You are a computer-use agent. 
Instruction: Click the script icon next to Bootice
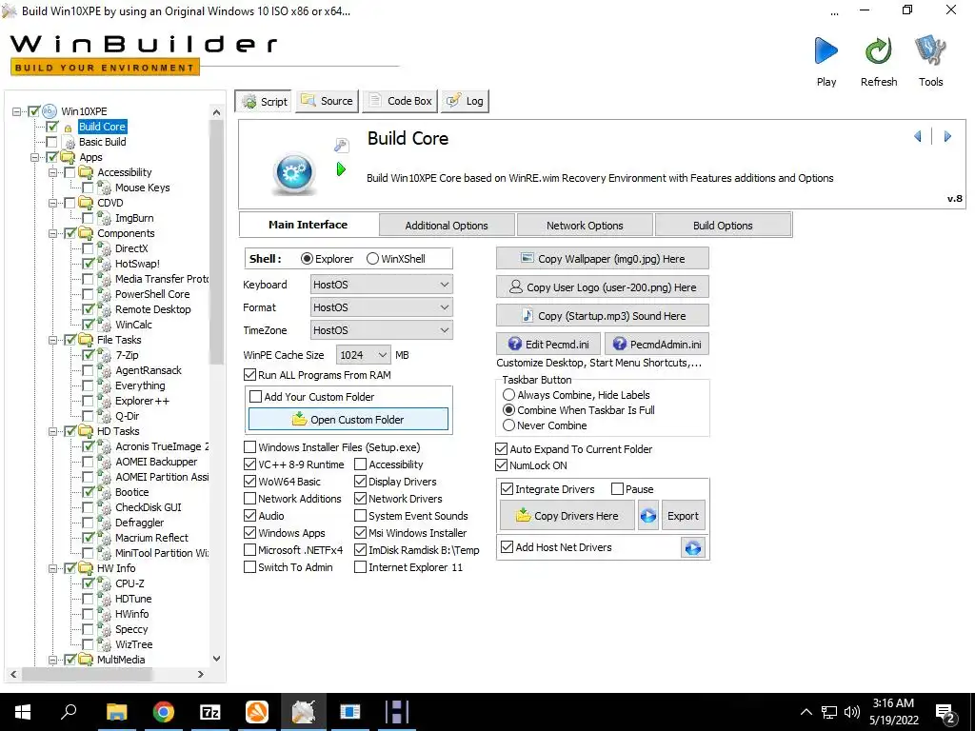point(105,492)
